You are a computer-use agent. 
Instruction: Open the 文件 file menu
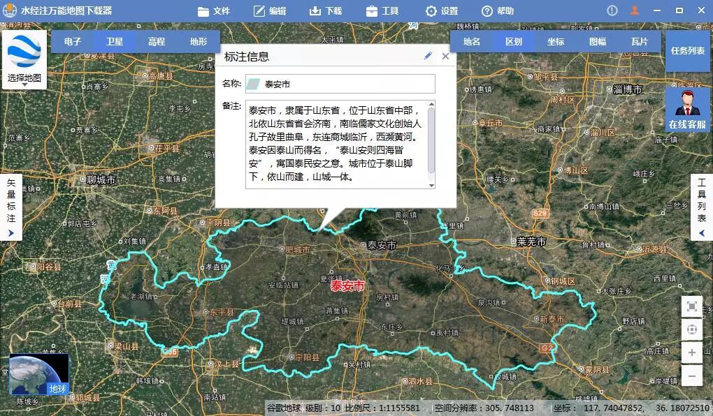click(215, 10)
